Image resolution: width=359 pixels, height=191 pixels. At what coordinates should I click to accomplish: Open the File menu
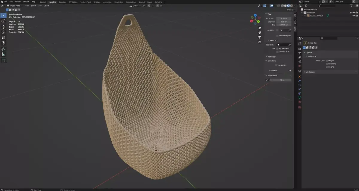tap(6, 2)
